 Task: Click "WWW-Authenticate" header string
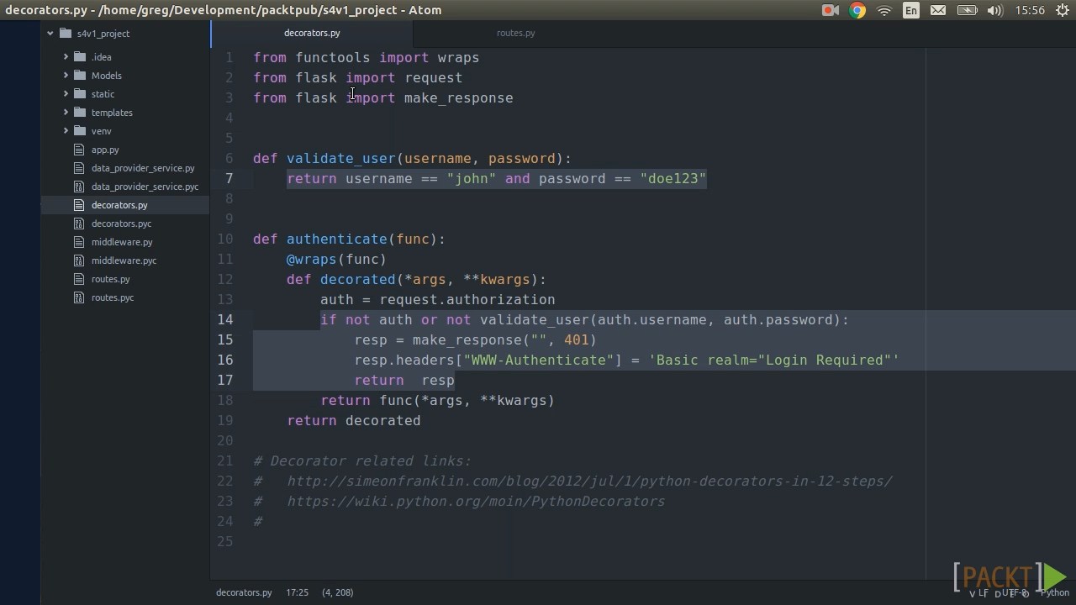pos(539,360)
